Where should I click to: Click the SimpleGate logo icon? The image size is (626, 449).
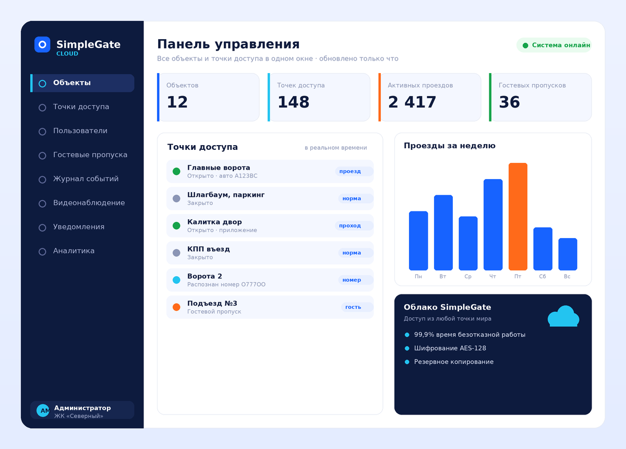point(42,44)
